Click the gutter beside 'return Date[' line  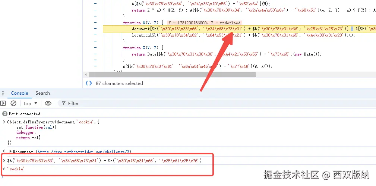(x=95, y=54)
